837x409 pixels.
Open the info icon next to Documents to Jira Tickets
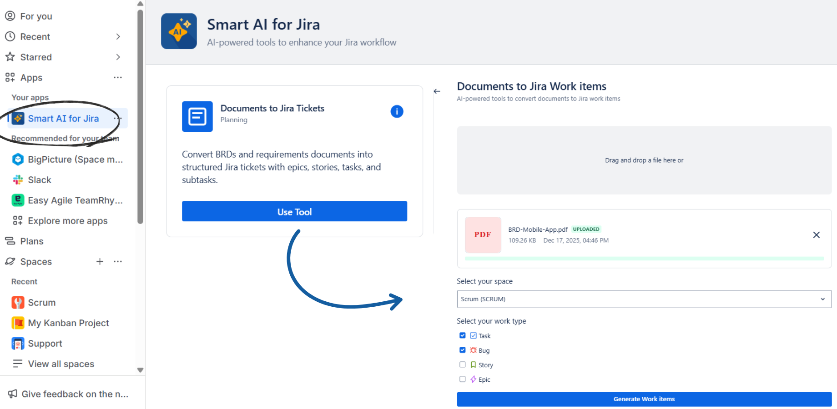pyautogui.click(x=397, y=111)
